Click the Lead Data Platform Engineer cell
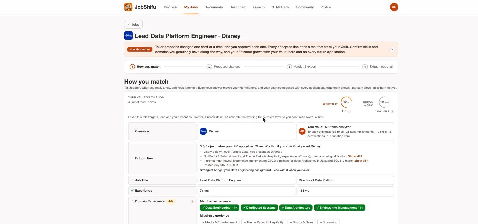This screenshot has width=478, height=224. pyautogui.click(x=246, y=180)
